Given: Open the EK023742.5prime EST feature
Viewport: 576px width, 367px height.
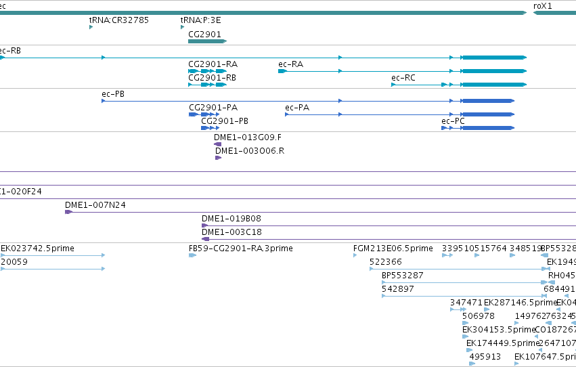Looking at the screenshot, I should pos(53,255).
